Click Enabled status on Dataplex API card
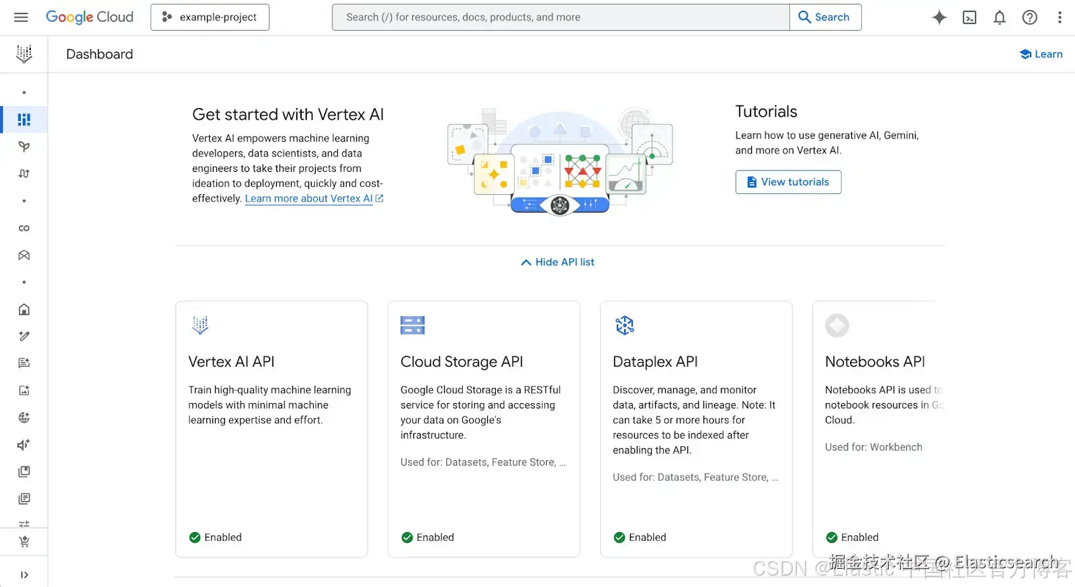The height and width of the screenshot is (587, 1075). (x=640, y=537)
